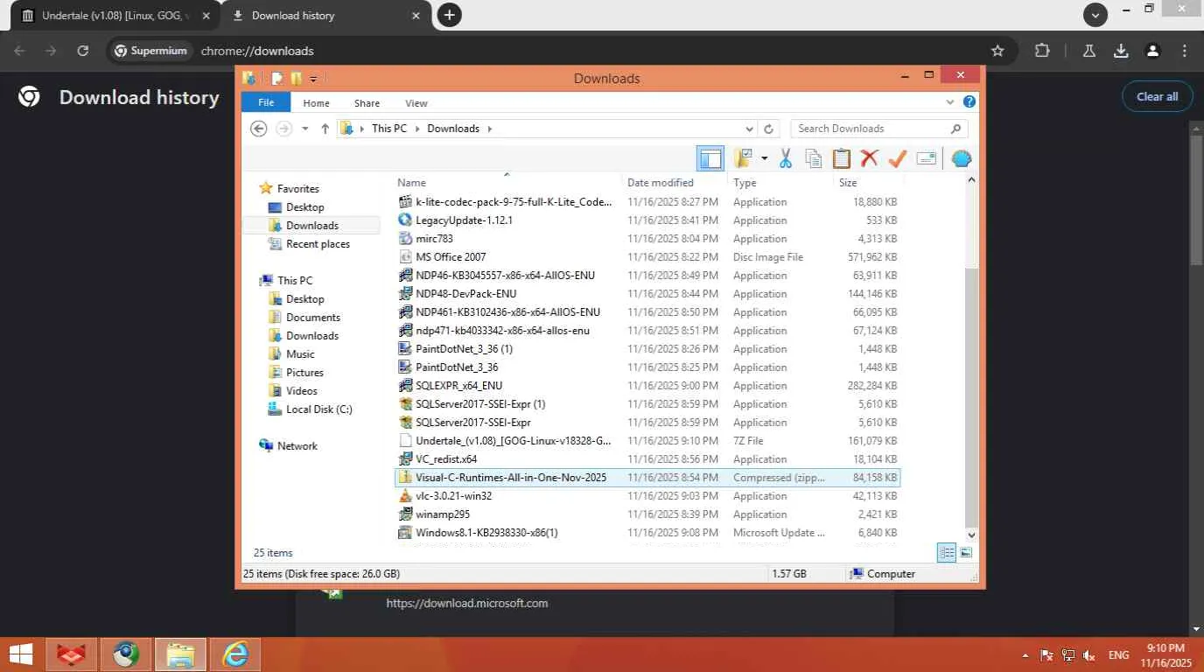Screen dimensions: 1204x672
Task: Toggle the preview pane button in Explorer toolbar
Action: [710, 158]
